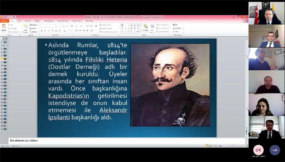Open the Dosya file tab
Viewport: 285px width, 162px height.
click(4, 21)
